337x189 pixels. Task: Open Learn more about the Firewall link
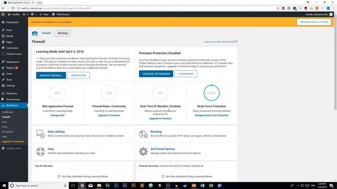(x=221, y=41)
